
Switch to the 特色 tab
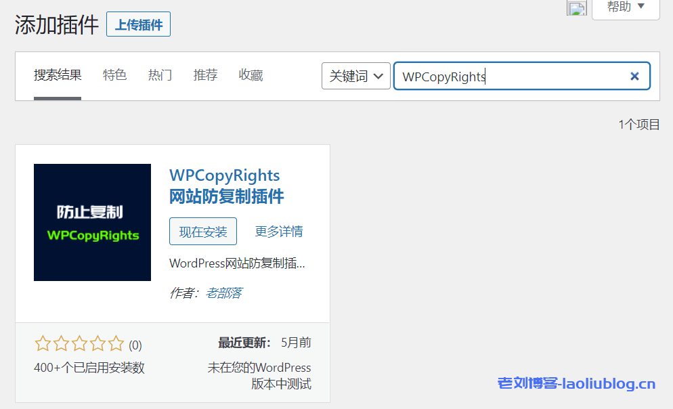tap(114, 75)
